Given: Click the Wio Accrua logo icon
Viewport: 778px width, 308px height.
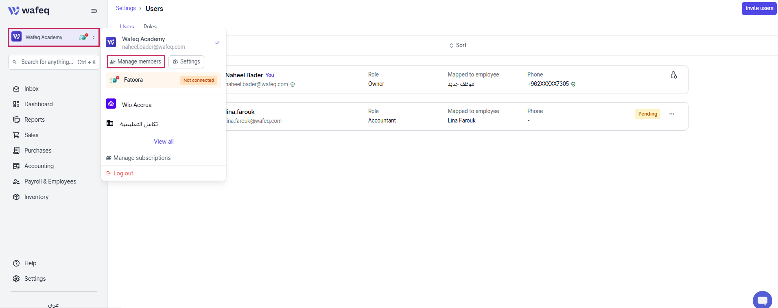Looking at the screenshot, I should coord(111,104).
